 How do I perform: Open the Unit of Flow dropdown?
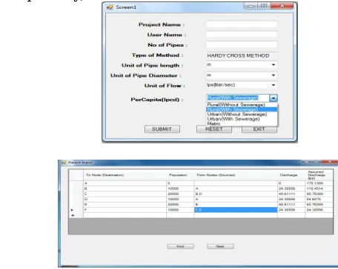[x=274, y=85]
